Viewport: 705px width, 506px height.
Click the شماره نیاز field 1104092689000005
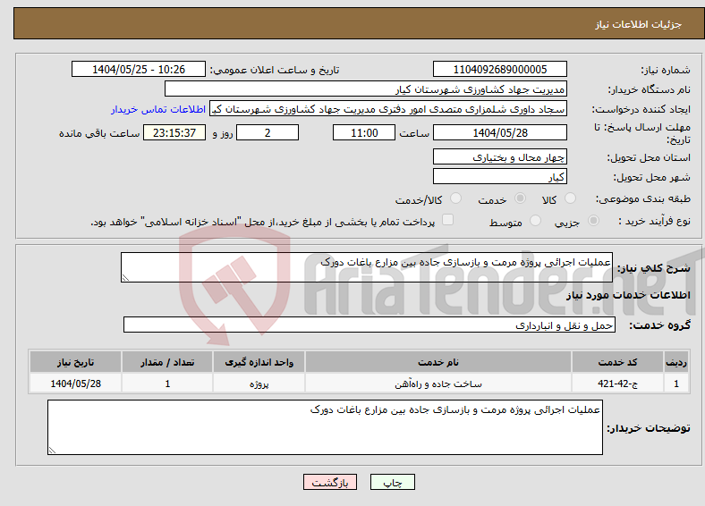pyautogui.click(x=500, y=69)
